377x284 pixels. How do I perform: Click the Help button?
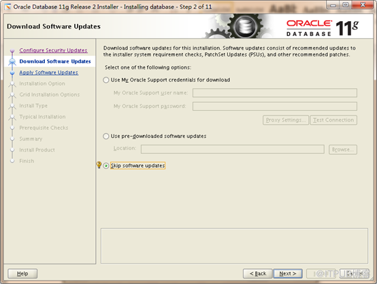pos(22,274)
